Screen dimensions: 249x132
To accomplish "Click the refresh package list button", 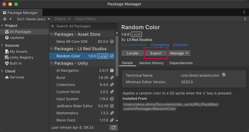I will 113,128.
